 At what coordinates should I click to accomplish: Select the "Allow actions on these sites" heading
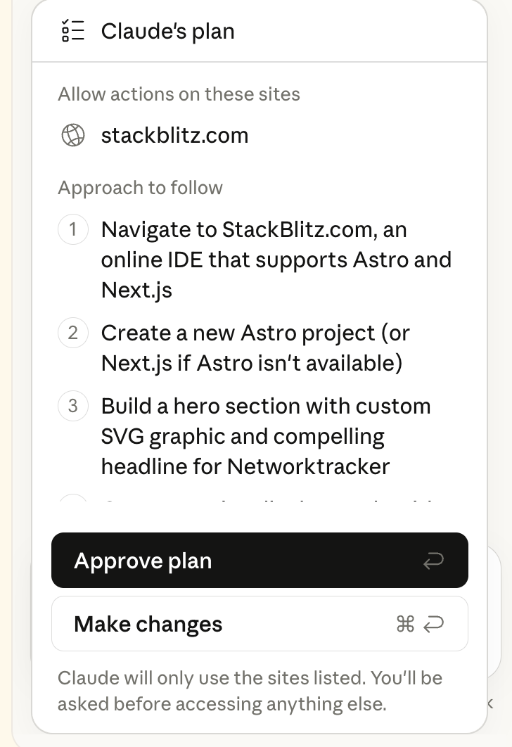179,94
